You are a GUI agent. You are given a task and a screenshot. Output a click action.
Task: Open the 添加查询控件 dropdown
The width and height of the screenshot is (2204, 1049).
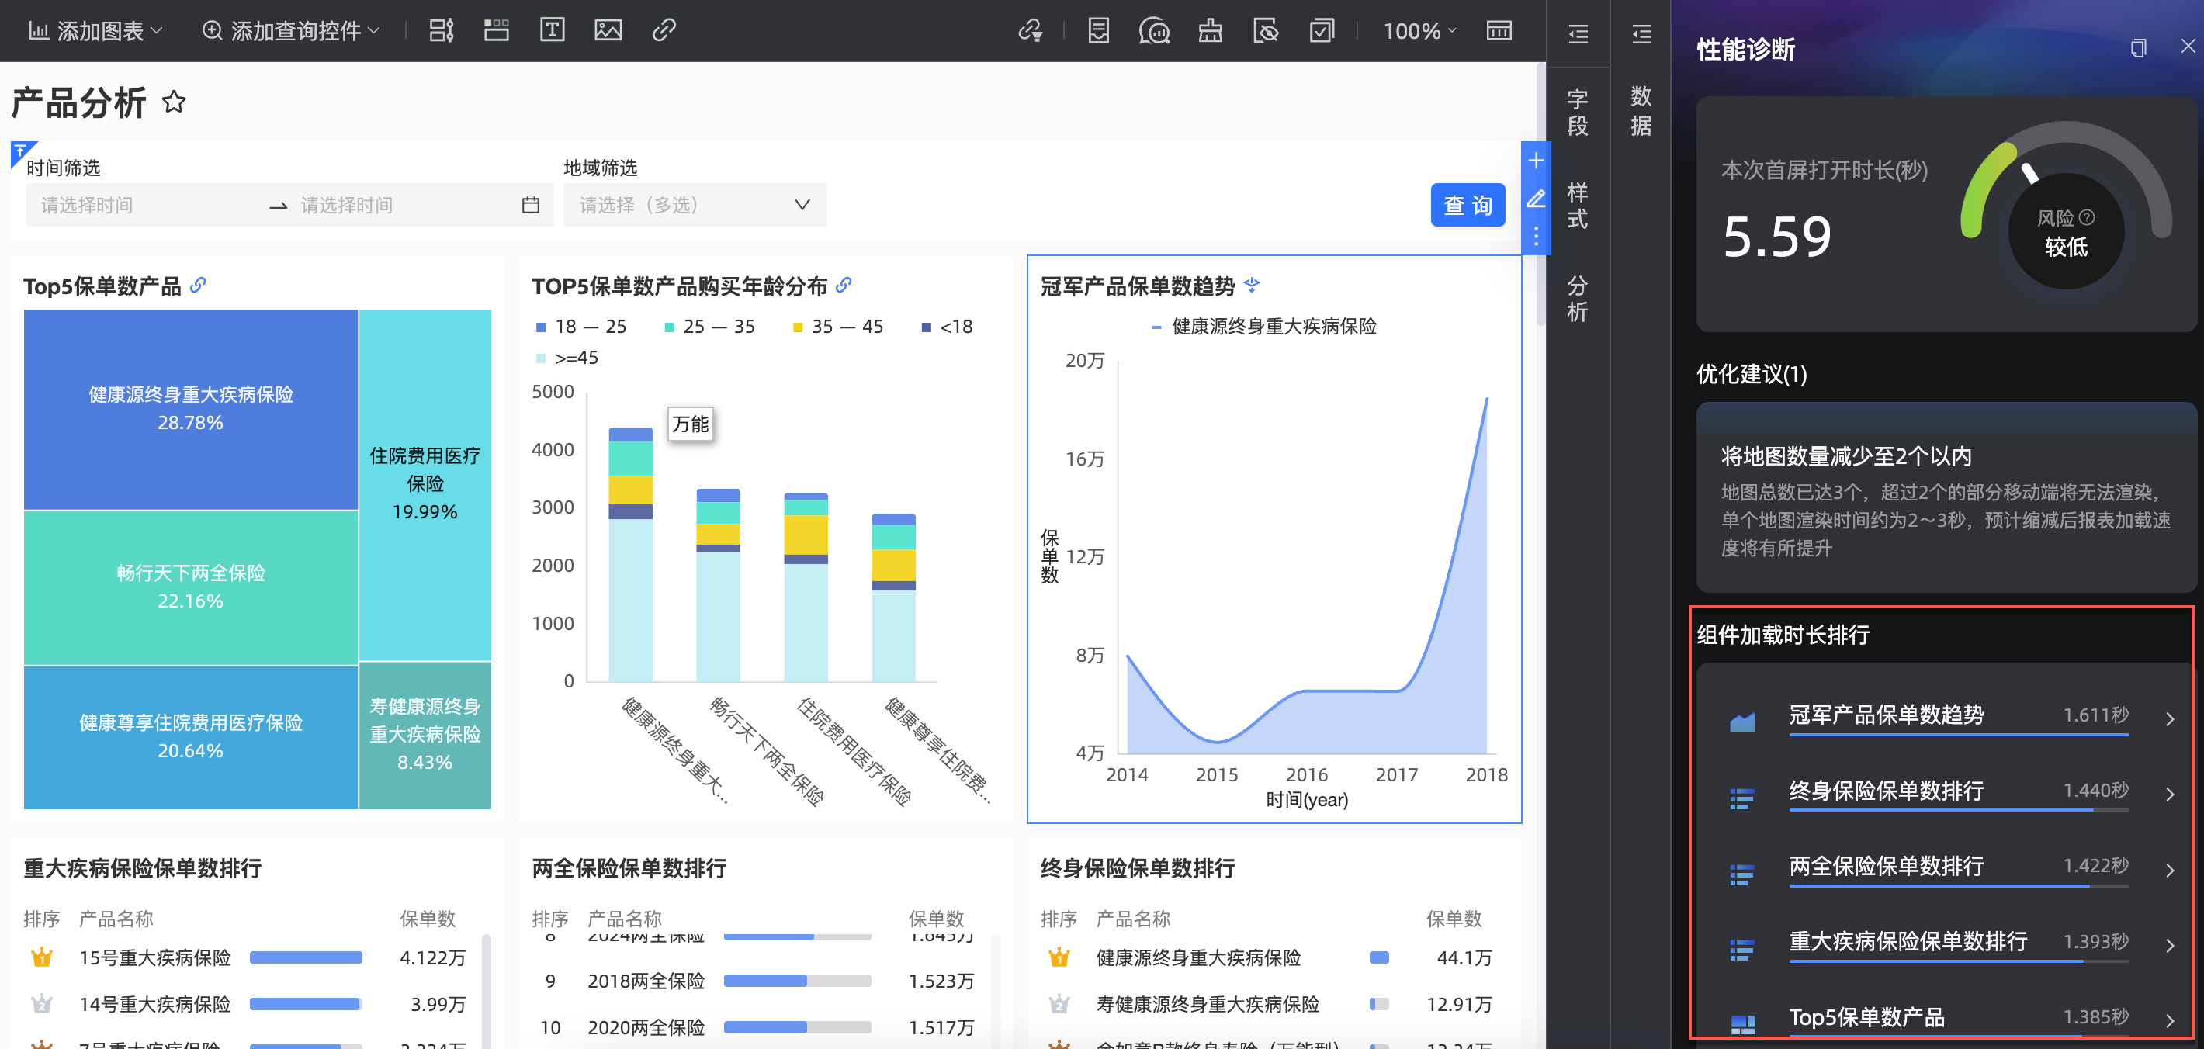tap(291, 31)
